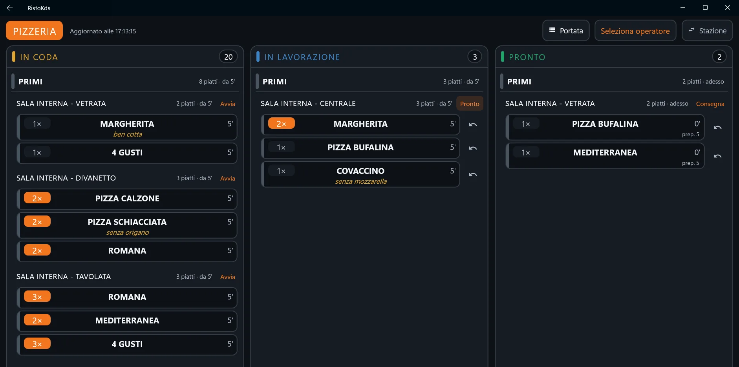Viewport: 739px width, 367px height.
Task: Click the PRONTO count badge 2
Action: tap(719, 57)
